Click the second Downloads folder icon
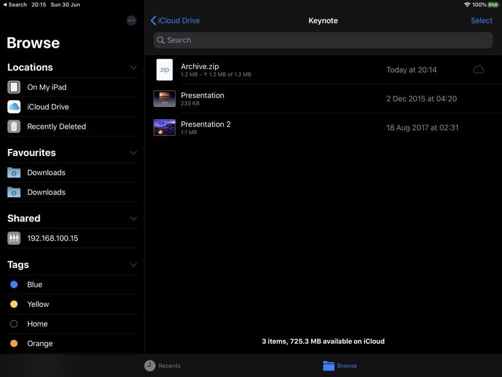Viewport: 502px width, 377px height. click(14, 192)
